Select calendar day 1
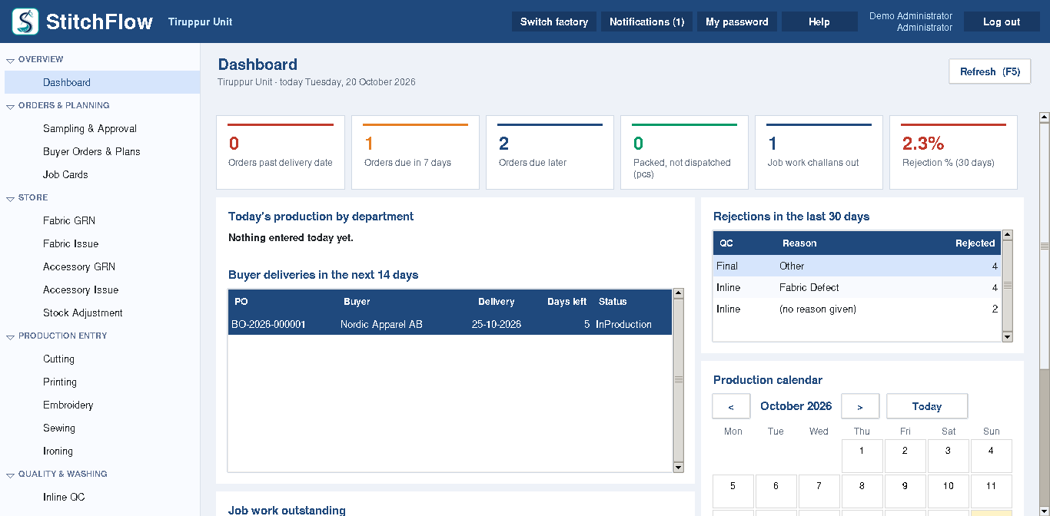 [862, 455]
